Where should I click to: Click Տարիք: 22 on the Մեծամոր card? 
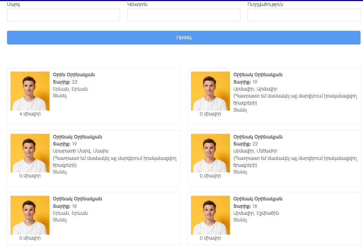tap(245, 144)
